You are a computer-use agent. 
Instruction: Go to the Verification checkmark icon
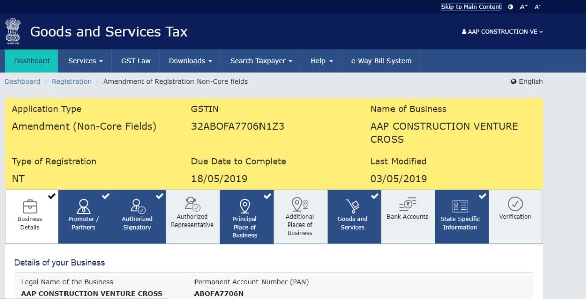[x=515, y=204]
